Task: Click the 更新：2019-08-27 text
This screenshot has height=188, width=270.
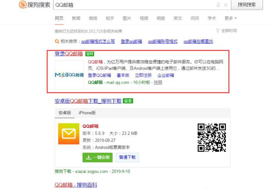Action: (99, 140)
